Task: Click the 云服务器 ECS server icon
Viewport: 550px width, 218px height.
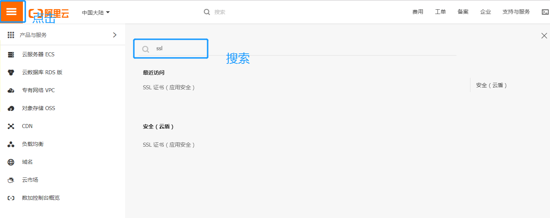Action: point(11,54)
